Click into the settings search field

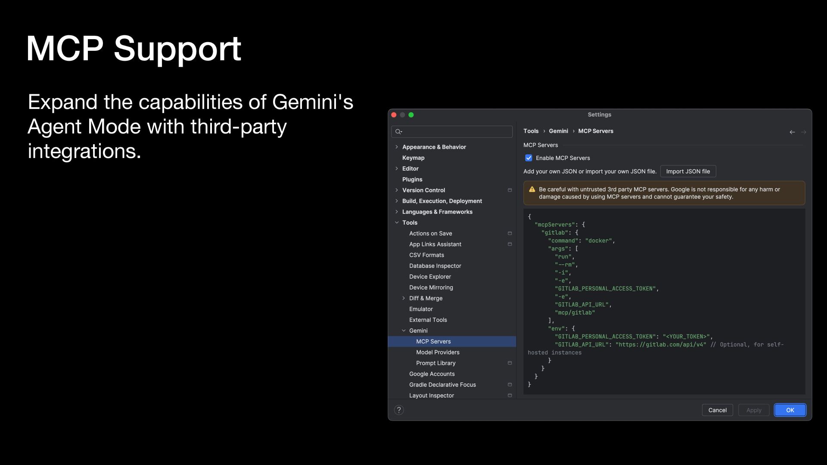click(x=457, y=132)
